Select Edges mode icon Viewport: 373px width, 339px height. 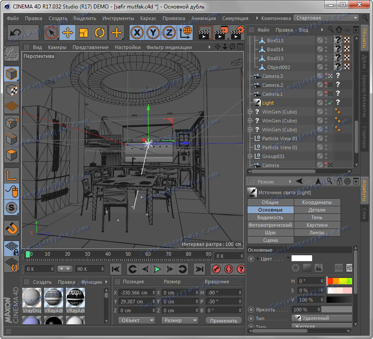coord(12,139)
